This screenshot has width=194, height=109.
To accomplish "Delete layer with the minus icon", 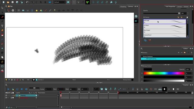I will coord(32,93).
